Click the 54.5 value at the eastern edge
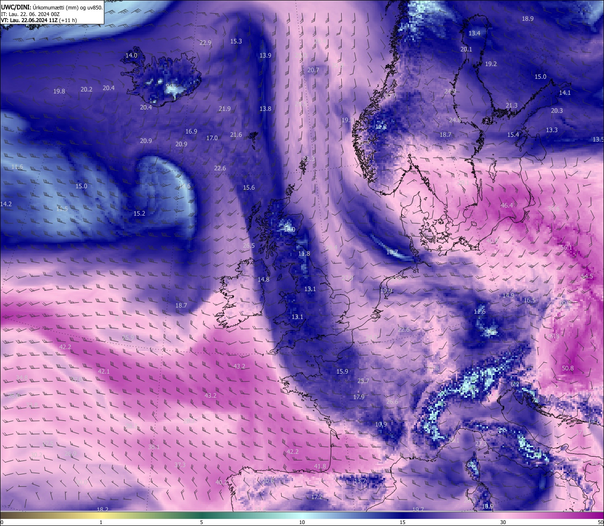Screen dimensions: 604x526 [587, 277]
